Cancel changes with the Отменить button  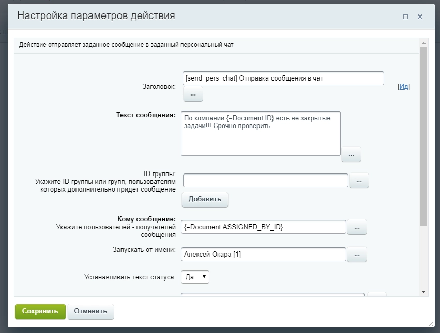tap(90, 311)
